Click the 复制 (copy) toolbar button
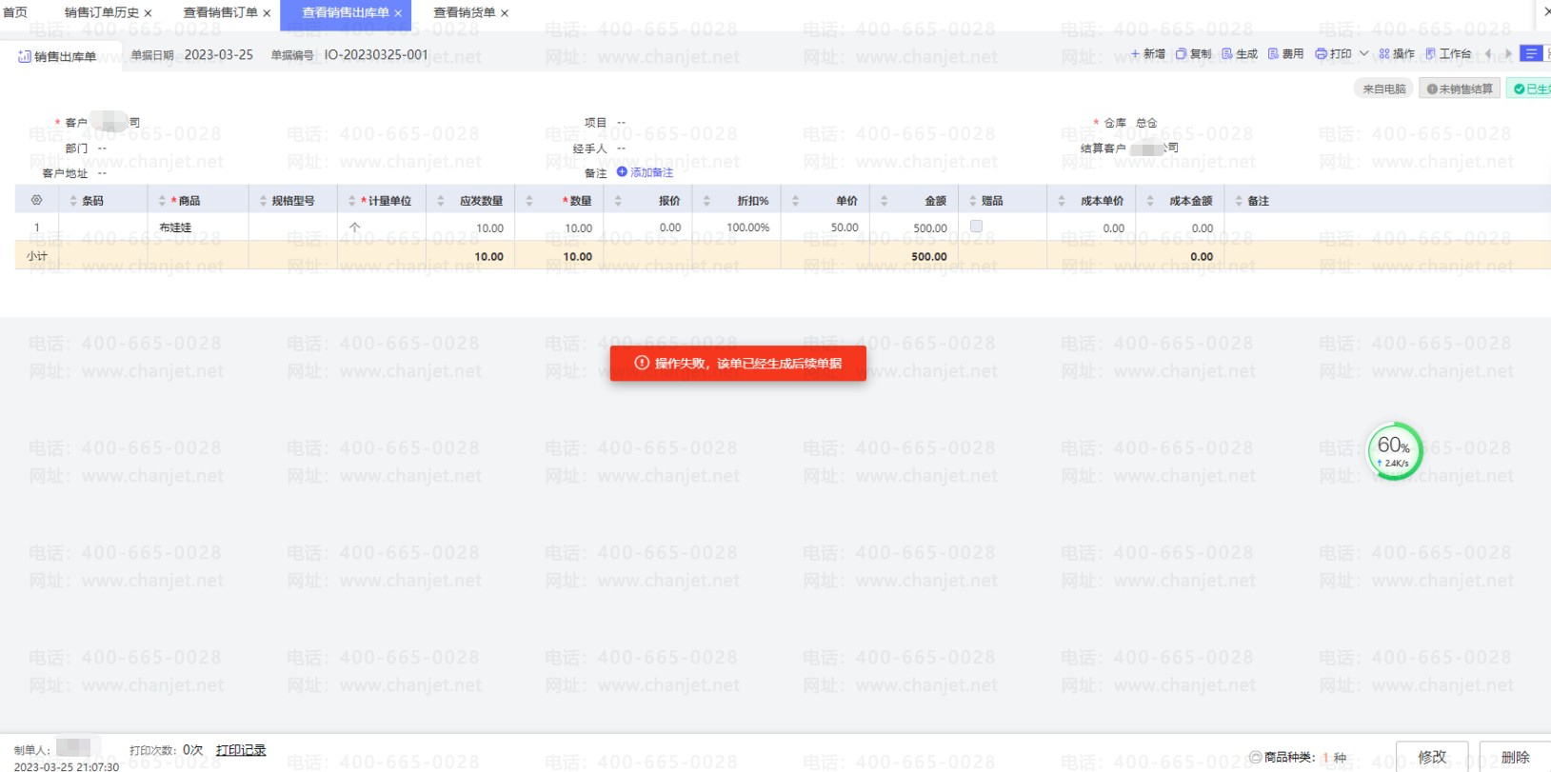Screen dimensions: 1551x772 [x=1194, y=54]
